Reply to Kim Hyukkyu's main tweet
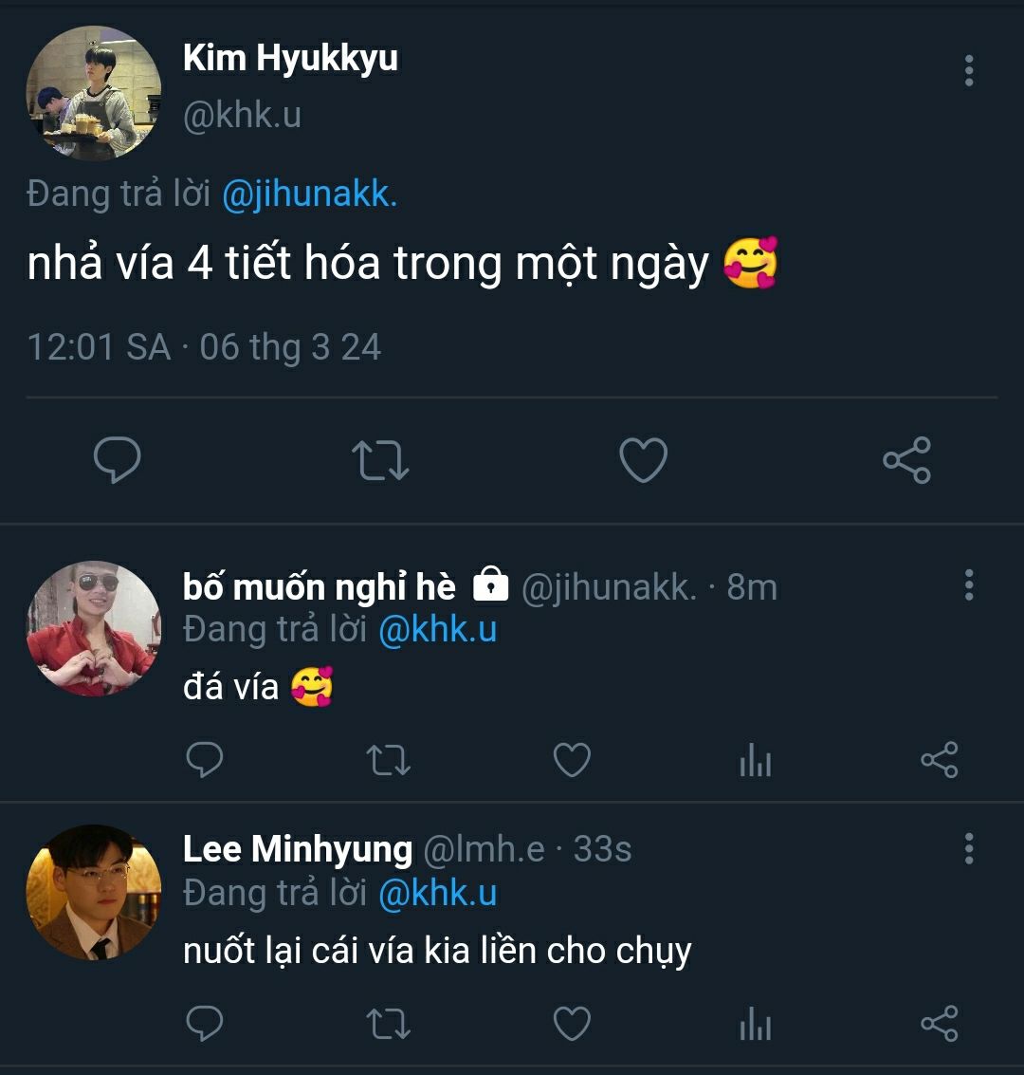This screenshot has height=1075, width=1024. tap(118, 461)
